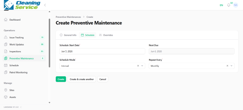The height and width of the screenshot is (110, 243).
Task: Switch language via EN button
Action: coord(221,5)
